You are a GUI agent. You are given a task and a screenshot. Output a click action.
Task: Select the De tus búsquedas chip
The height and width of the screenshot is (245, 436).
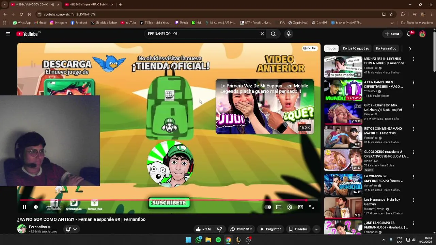point(356,48)
